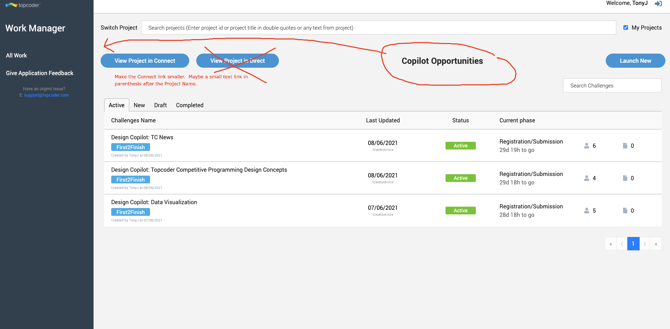Focus the Search Challenges field

point(612,85)
